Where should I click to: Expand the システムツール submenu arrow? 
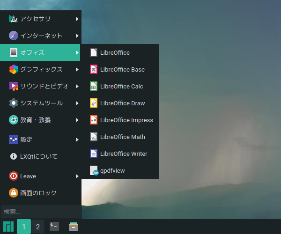(x=77, y=103)
